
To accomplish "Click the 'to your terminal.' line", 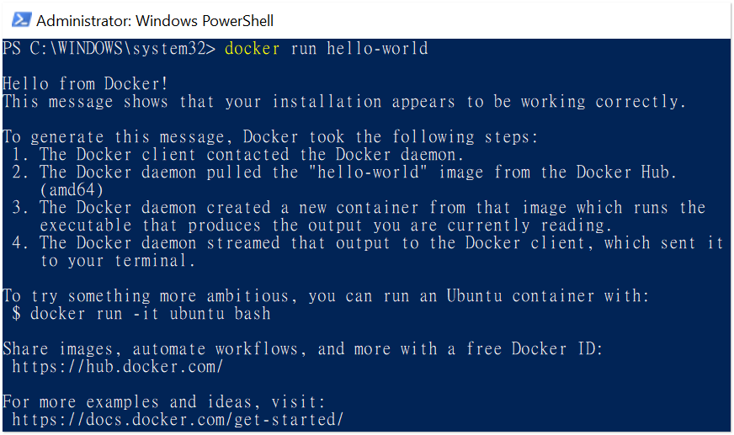I will (118, 261).
